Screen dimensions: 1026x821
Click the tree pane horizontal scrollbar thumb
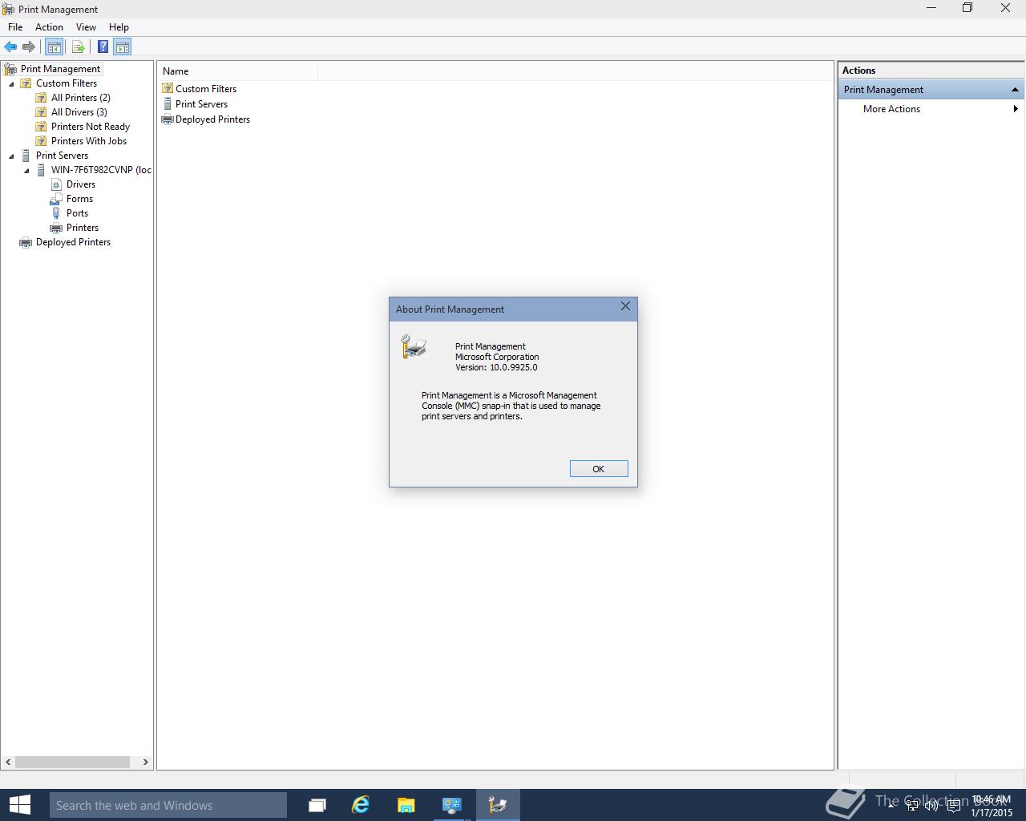72,762
